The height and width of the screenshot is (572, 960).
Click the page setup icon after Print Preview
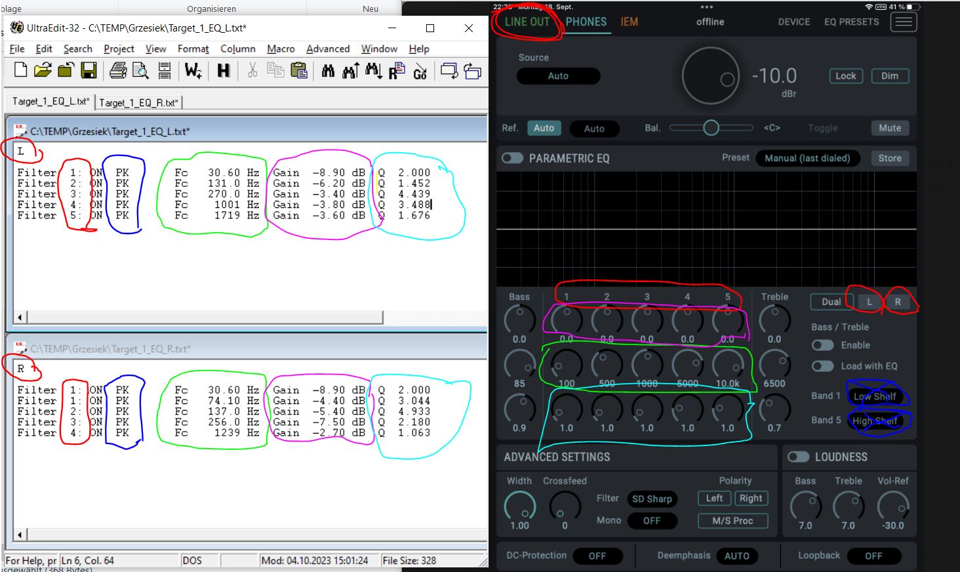tap(164, 70)
